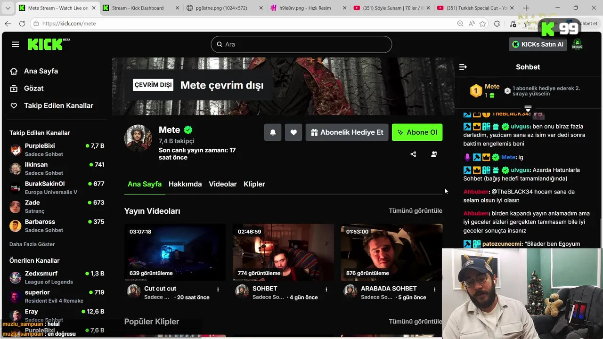Image resolution: width=603 pixels, height=339 pixels.
Task: Select the Ana Sayfa channel tab
Action: pyautogui.click(x=145, y=184)
